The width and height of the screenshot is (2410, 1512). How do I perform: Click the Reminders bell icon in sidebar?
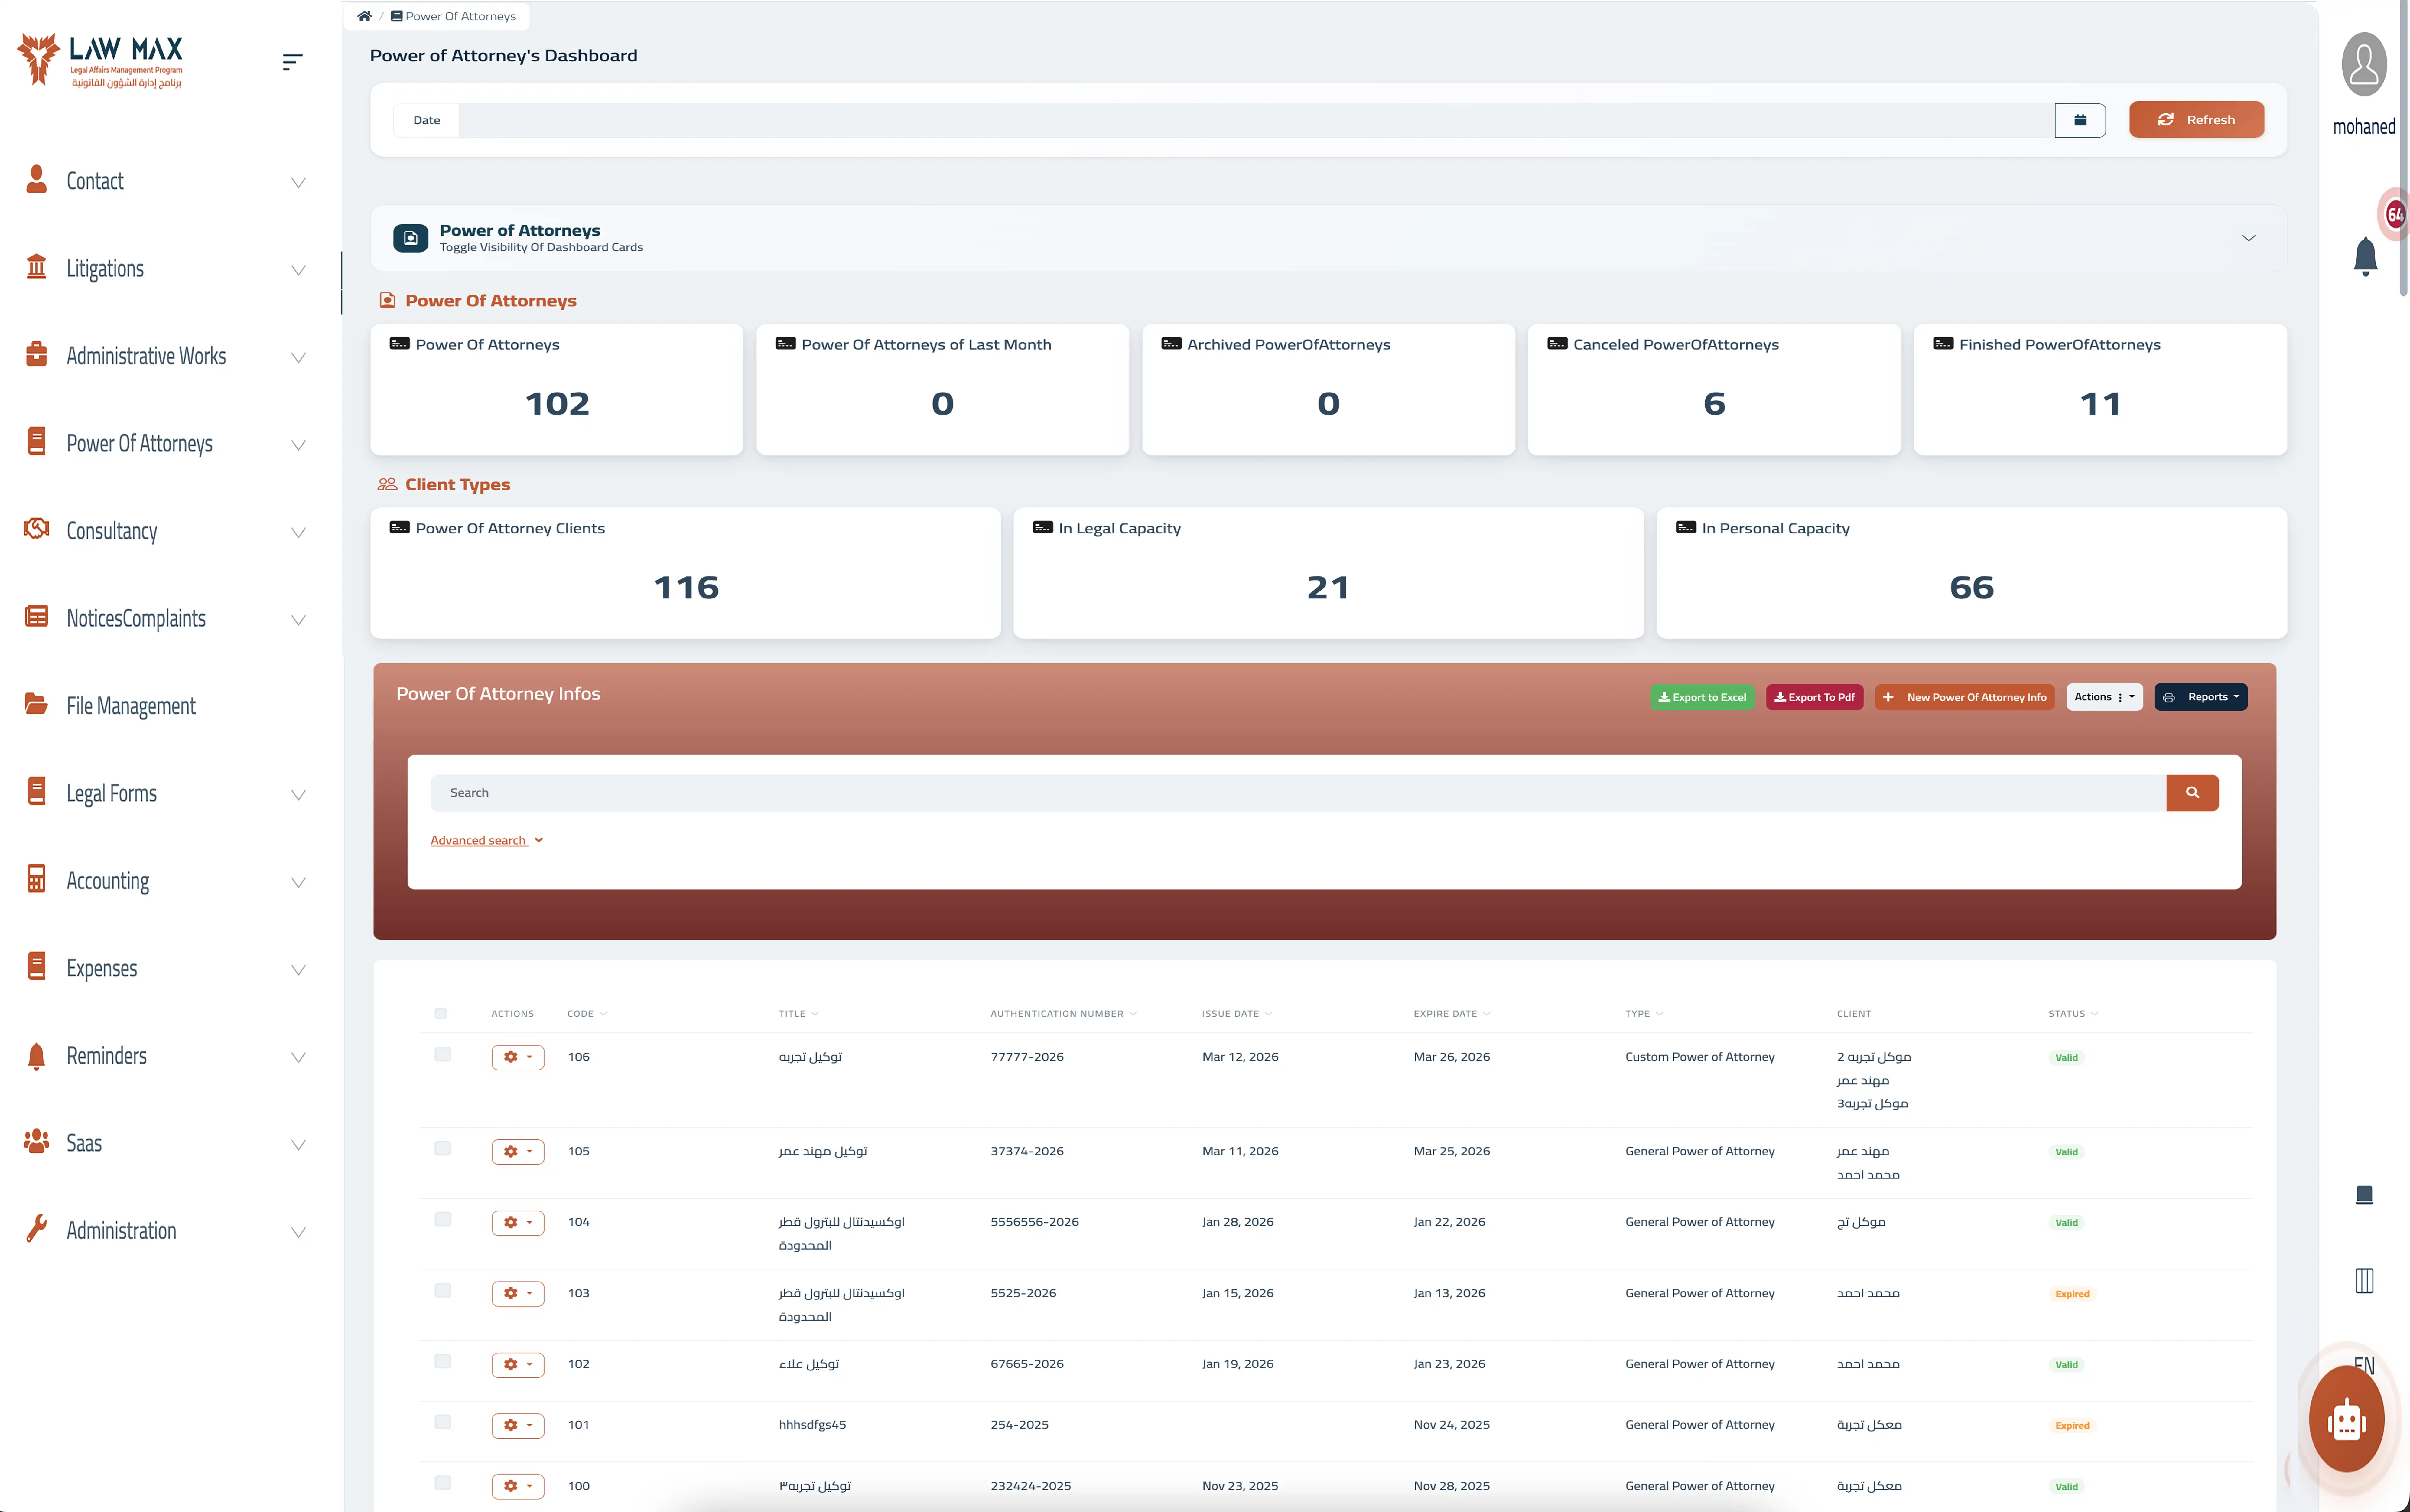point(37,1056)
